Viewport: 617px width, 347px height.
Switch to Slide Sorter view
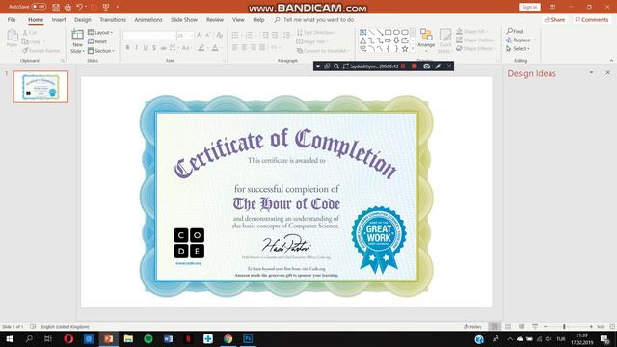(x=508, y=327)
